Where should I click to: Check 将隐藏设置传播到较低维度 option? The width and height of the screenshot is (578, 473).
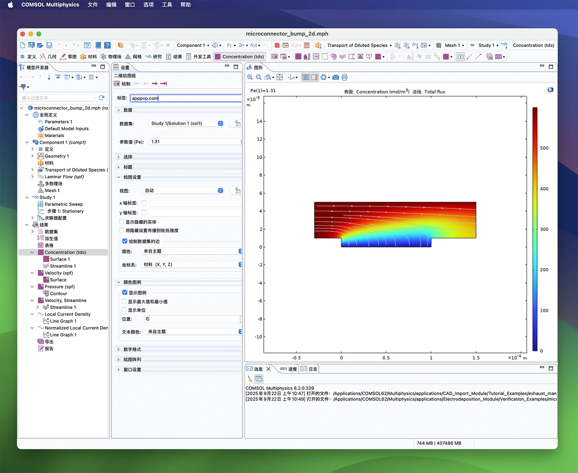(x=121, y=230)
